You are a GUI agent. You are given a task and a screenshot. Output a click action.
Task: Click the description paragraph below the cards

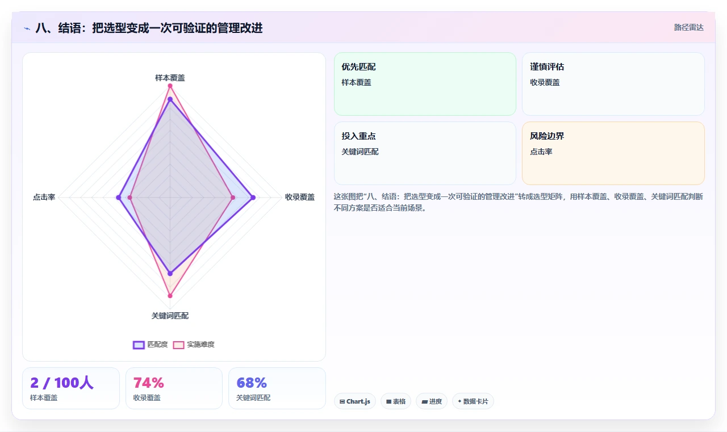pyautogui.click(x=519, y=202)
